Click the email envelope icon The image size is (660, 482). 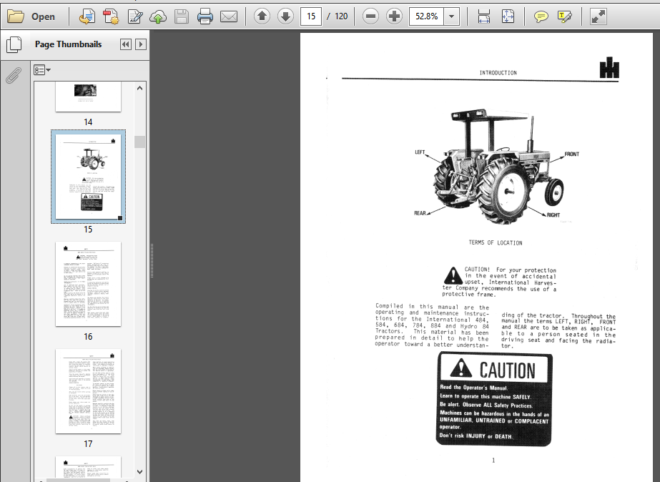229,16
